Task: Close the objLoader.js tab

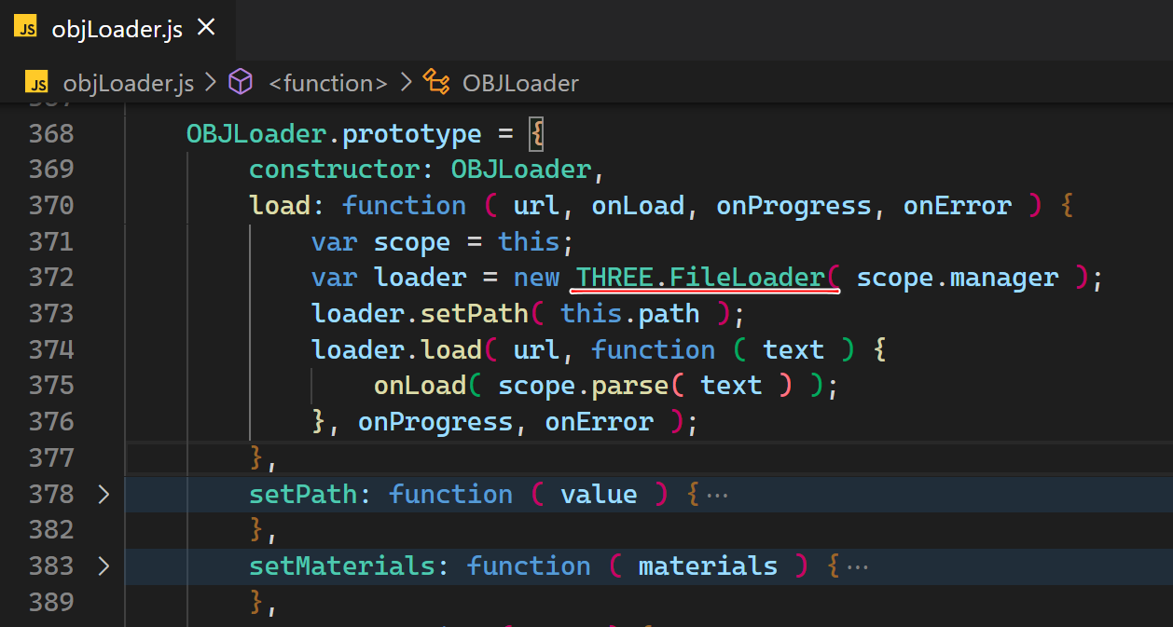Action: click(206, 28)
